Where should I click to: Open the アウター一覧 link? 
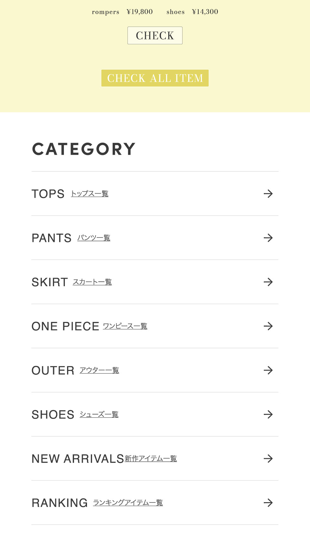point(99,370)
